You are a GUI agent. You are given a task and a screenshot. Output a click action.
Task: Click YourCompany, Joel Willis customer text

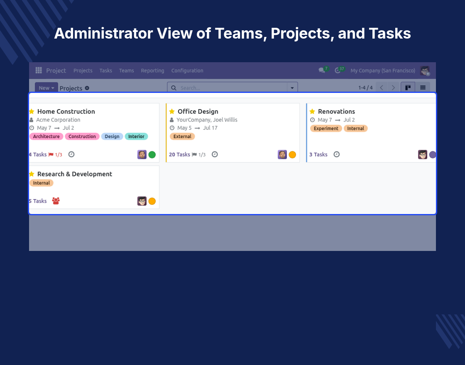pos(207,120)
